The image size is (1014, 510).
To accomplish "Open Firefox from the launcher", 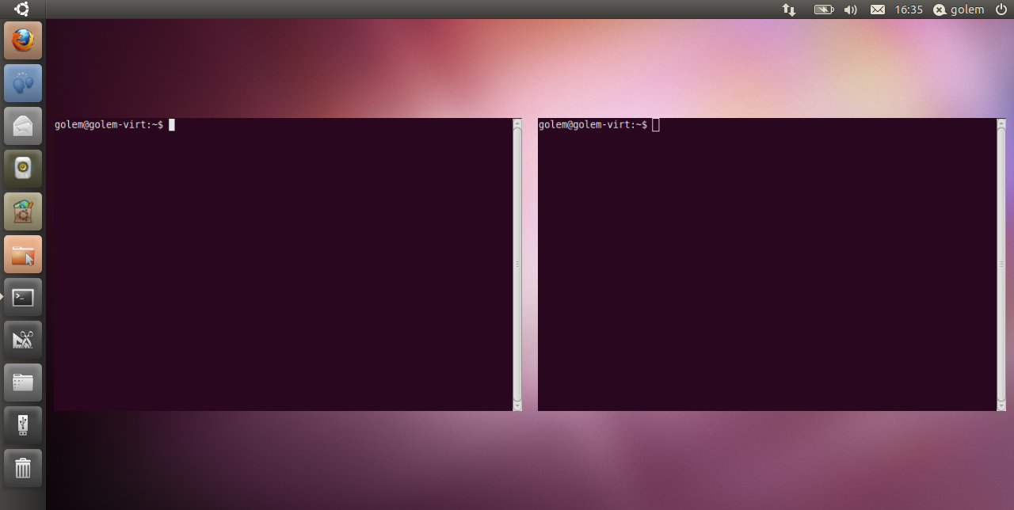I will (x=22, y=40).
